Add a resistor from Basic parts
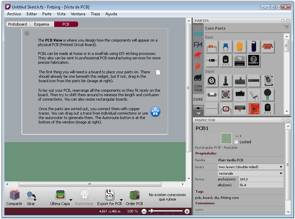 (x=212, y=47)
